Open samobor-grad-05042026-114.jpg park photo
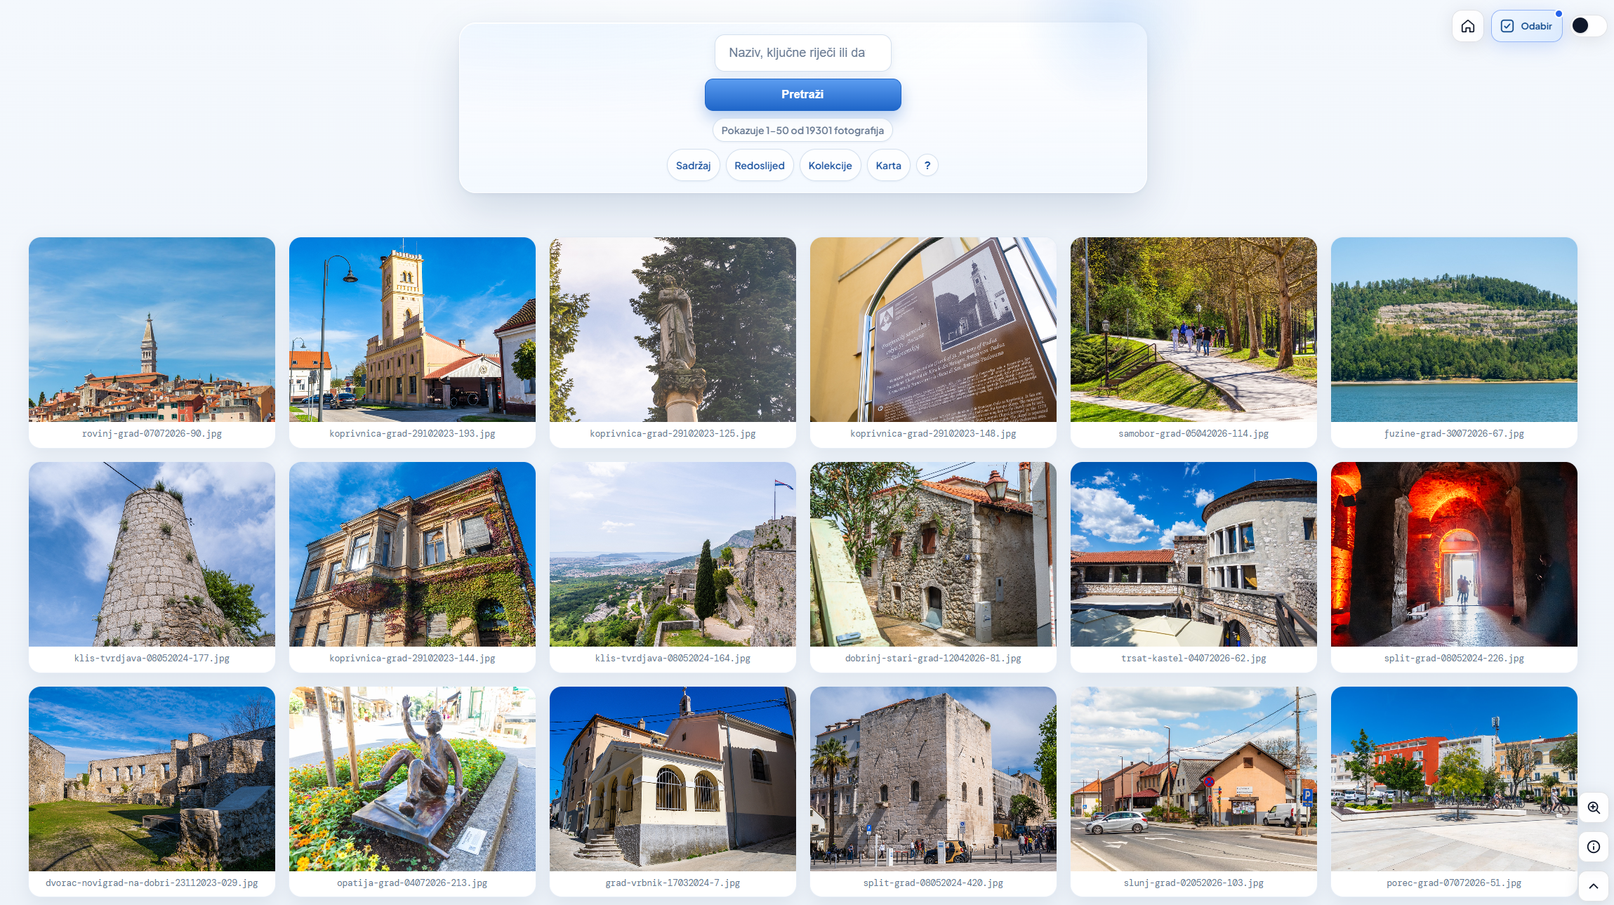Viewport: 1614px width, 905px height. [1193, 329]
